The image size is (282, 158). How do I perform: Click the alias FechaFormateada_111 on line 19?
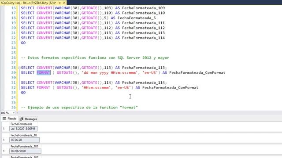tap(143, 23)
